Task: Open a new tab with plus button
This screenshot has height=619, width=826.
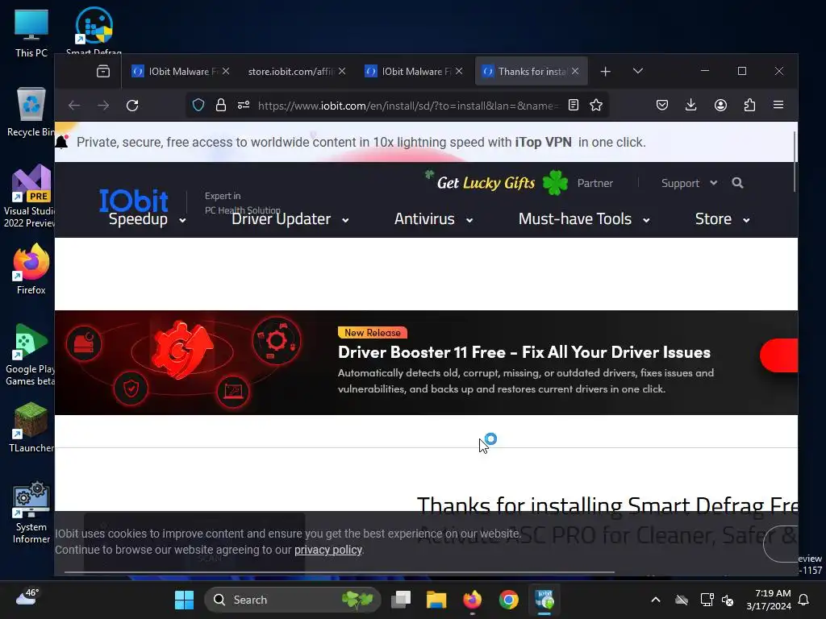Action: click(605, 71)
